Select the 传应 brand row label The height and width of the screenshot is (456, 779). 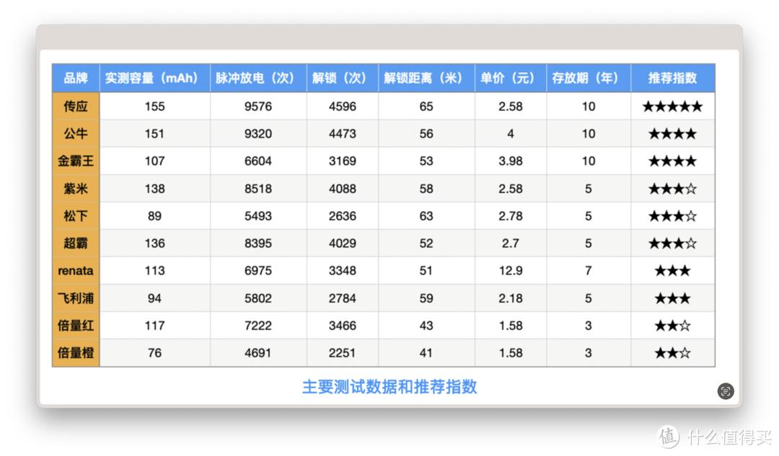[x=75, y=106]
